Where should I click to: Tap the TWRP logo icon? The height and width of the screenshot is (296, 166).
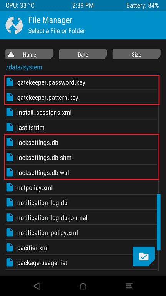[14, 25]
